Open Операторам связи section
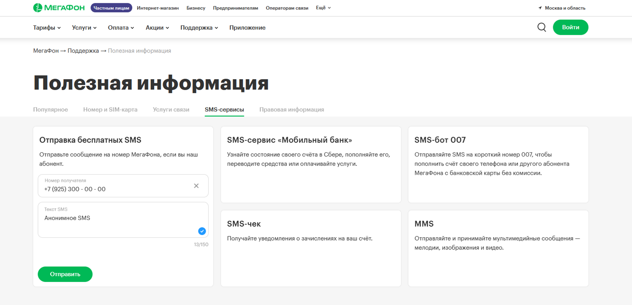This screenshot has height=305, width=632. pyautogui.click(x=287, y=8)
